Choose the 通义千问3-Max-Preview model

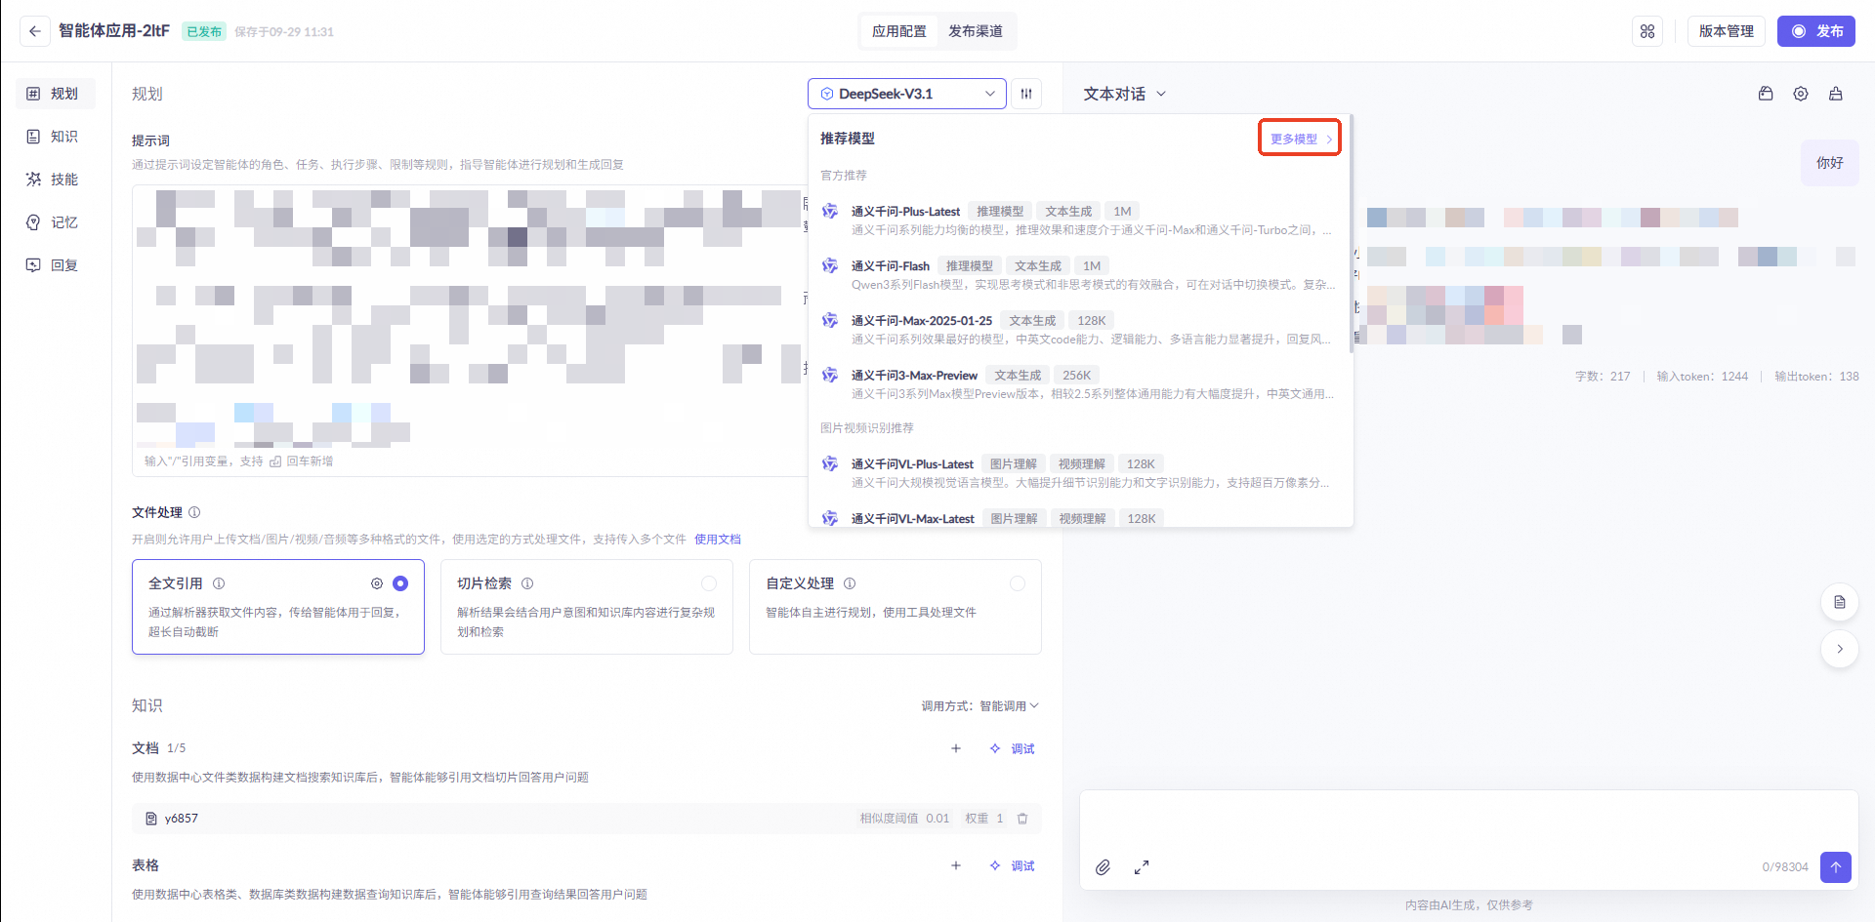[x=1079, y=384]
